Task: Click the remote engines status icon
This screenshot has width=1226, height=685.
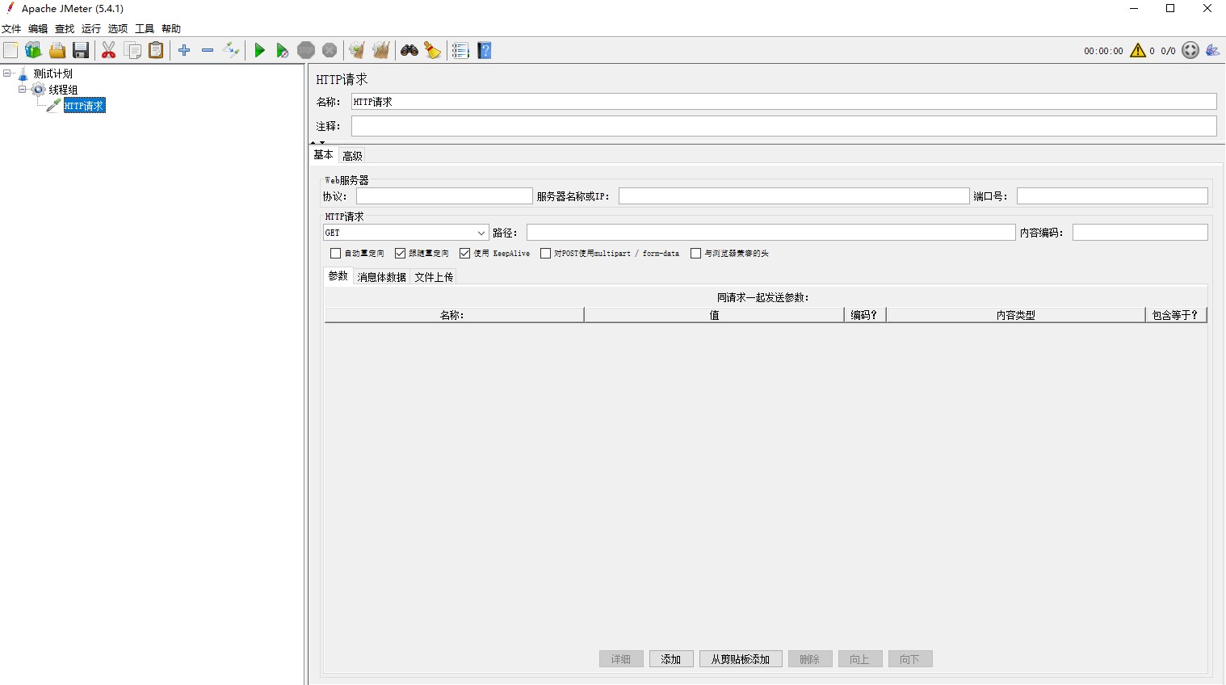Action: click(1190, 50)
